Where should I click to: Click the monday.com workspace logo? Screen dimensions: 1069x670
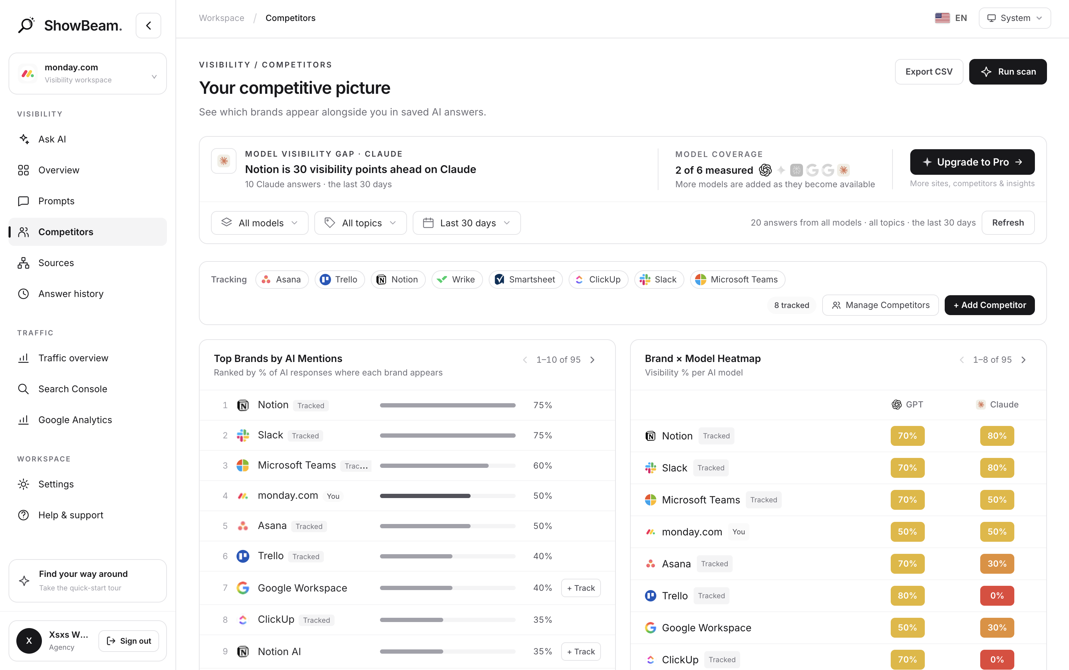tap(28, 74)
